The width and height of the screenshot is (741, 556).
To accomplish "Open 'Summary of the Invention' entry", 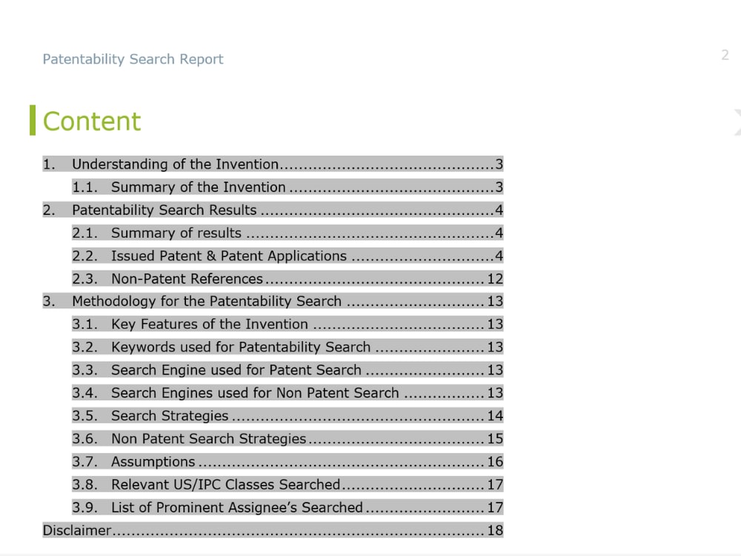I will [x=196, y=187].
